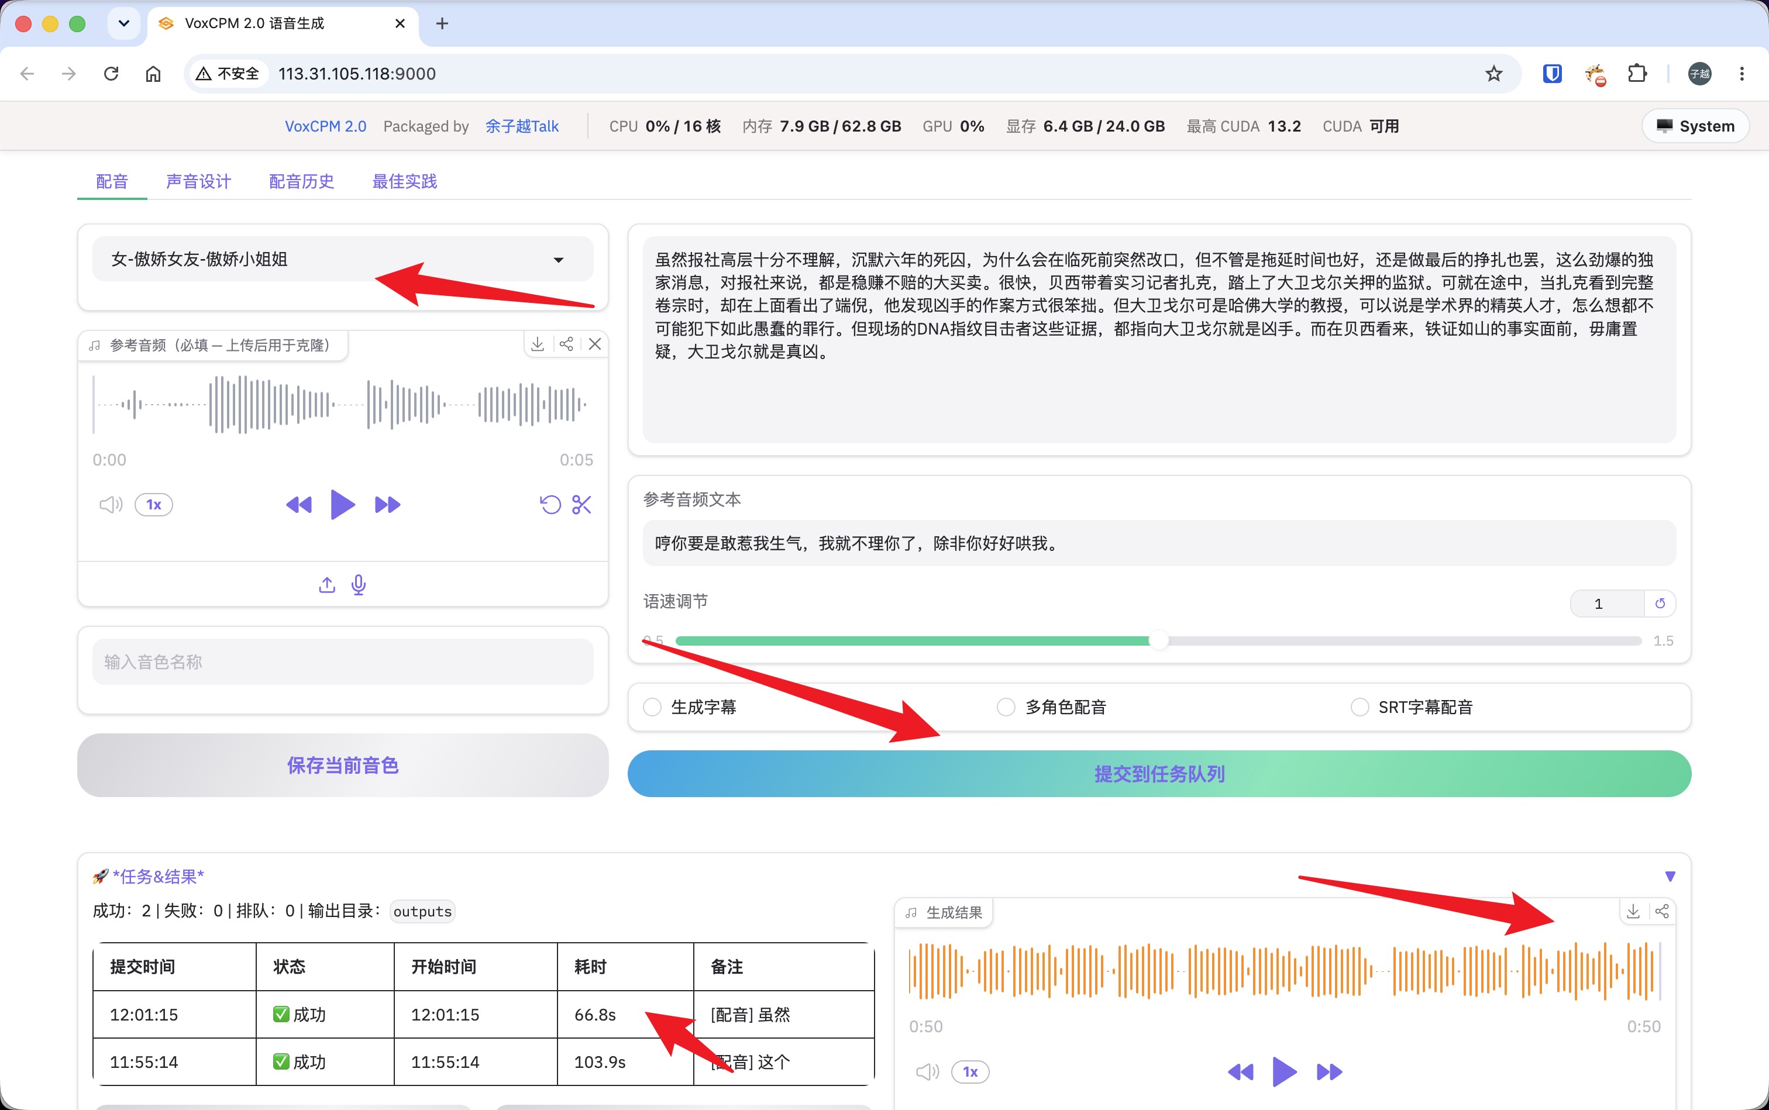The image size is (1769, 1110).
Task: Expand the browser tab search dropdown
Action: point(123,23)
